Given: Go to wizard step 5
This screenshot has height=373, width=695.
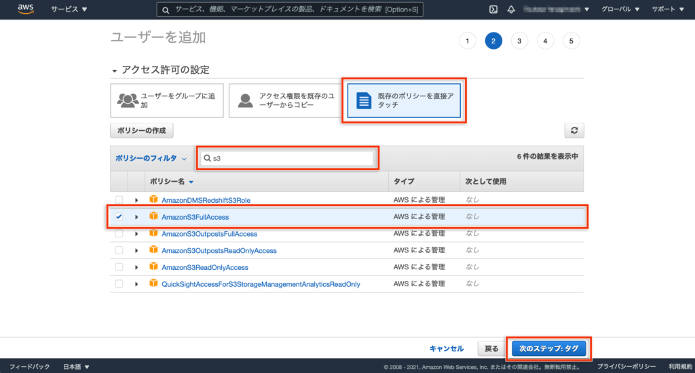Looking at the screenshot, I should point(571,41).
